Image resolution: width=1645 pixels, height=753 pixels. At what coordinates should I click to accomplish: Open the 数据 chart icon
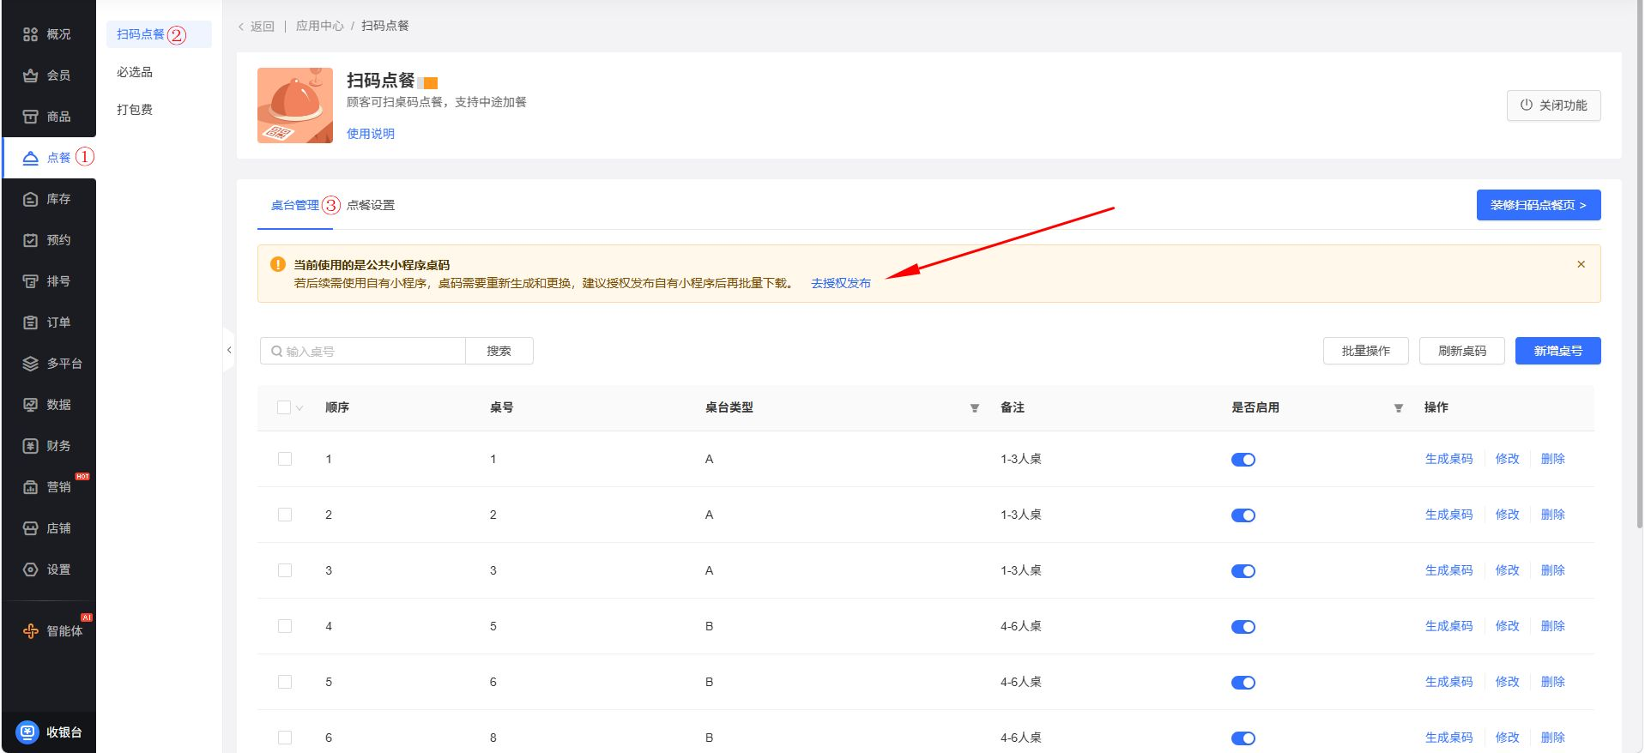point(31,405)
